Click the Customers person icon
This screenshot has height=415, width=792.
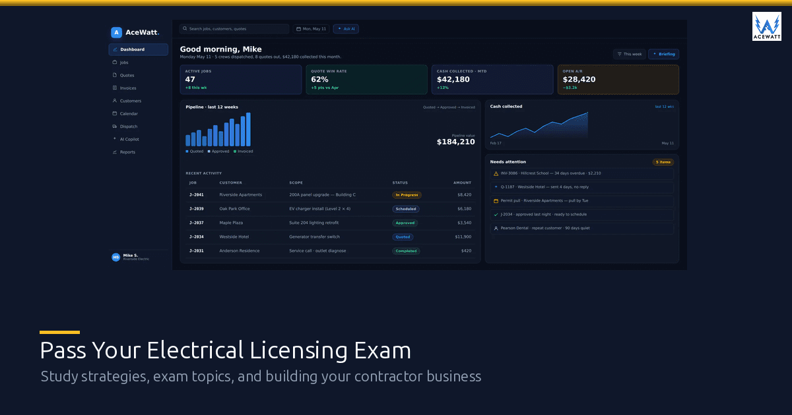115,101
